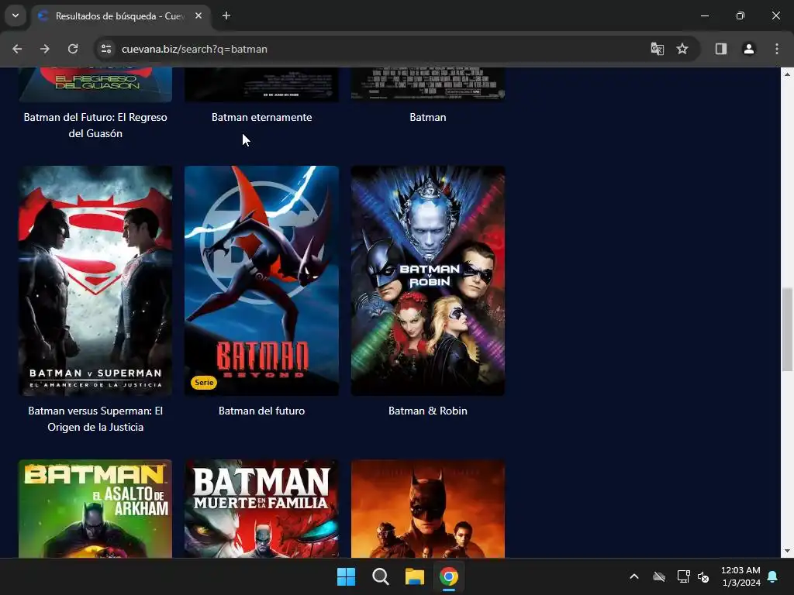Open the muted volume tray icon
The image size is (794, 595).
(703, 576)
